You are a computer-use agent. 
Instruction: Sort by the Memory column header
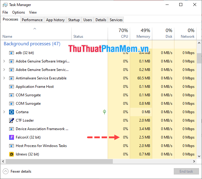coord(141,34)
